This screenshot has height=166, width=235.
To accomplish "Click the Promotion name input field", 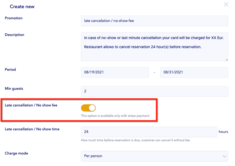I will 154,21.
